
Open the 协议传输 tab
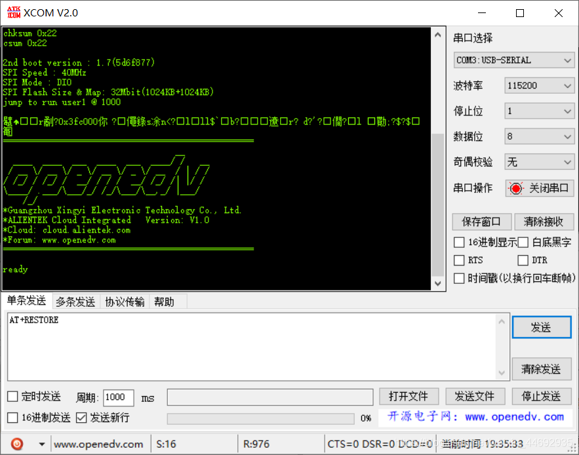[x=125, y=302]
